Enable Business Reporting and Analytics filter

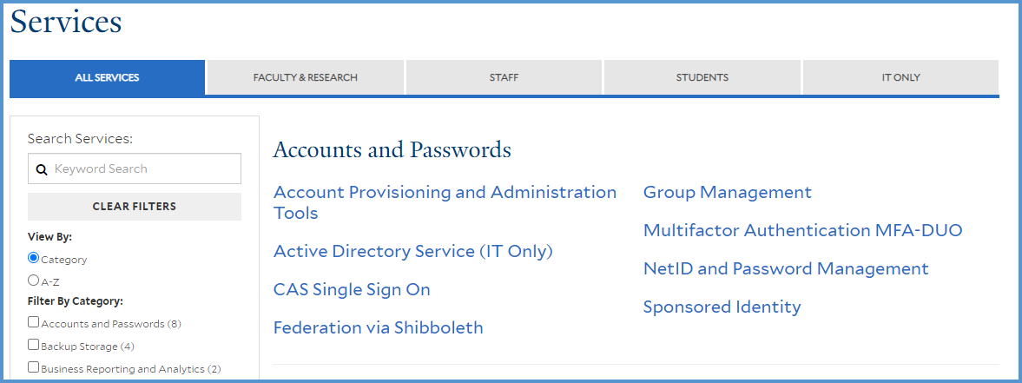click(33, 366)
